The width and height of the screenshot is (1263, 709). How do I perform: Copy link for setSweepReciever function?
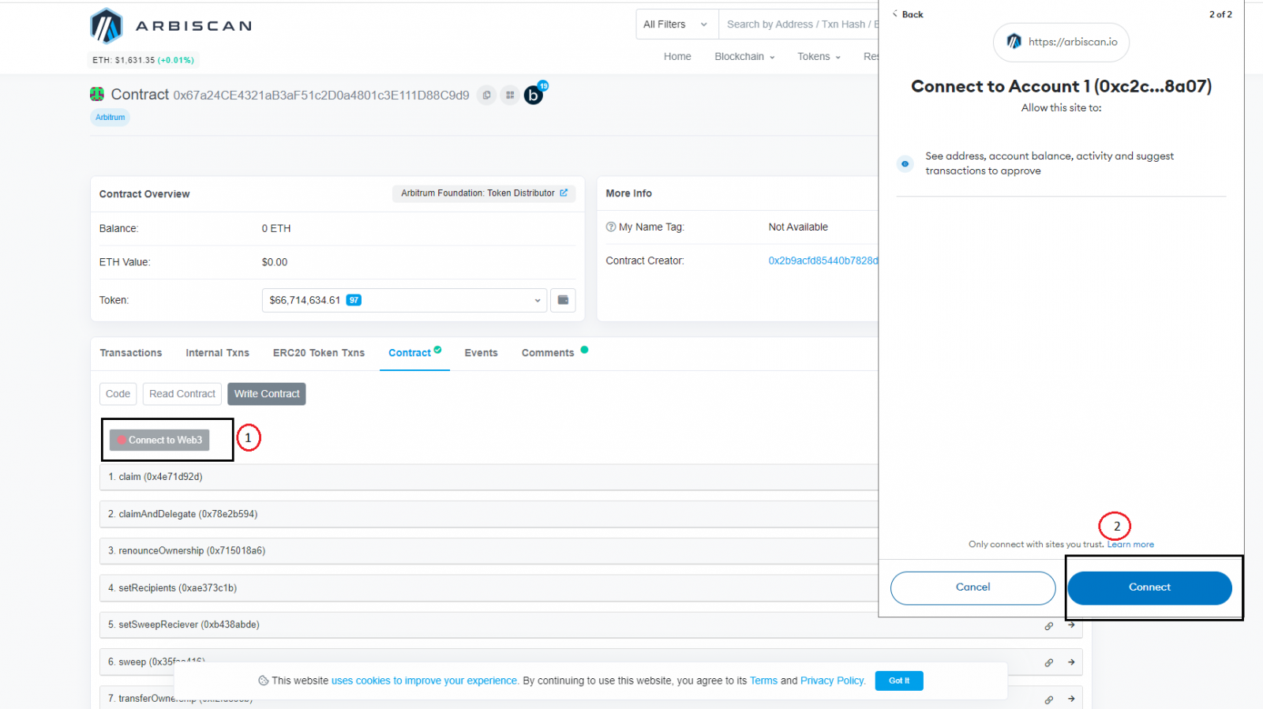1049,625
